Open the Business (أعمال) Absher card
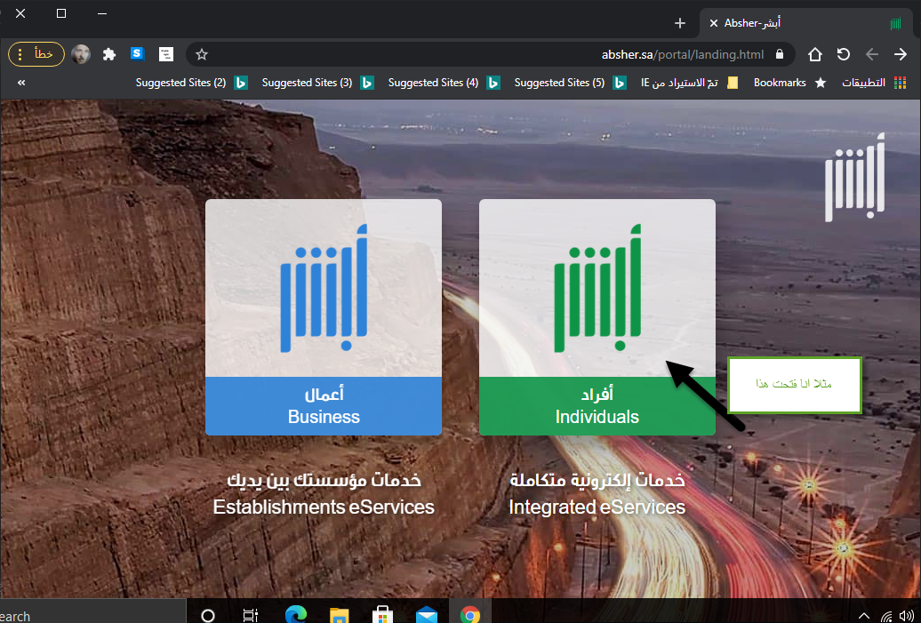The width and height of the screenshot is (921, 623). [x=323, y=317]
